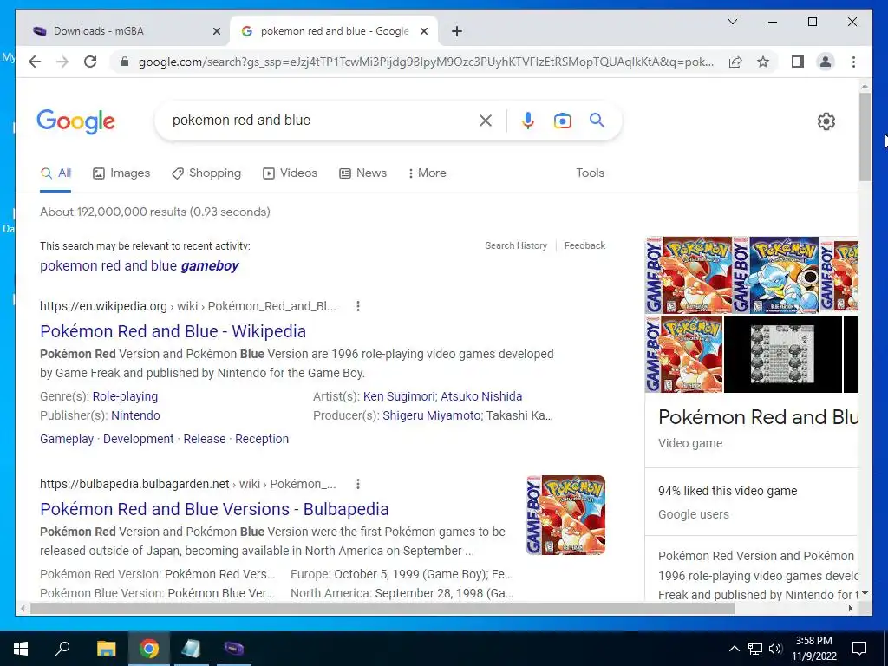Open suggestion pokemon red and blue gameboy
The image size is (888, 666).
coord(140,265)
